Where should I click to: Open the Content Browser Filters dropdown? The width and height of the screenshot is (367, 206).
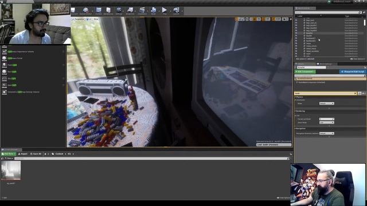click(x=9, y=159)
